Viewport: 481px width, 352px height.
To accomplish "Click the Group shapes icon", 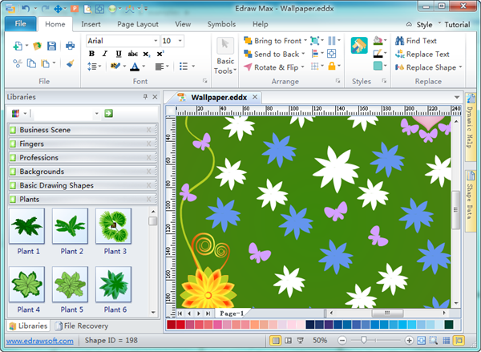I will tap(315, 41).
